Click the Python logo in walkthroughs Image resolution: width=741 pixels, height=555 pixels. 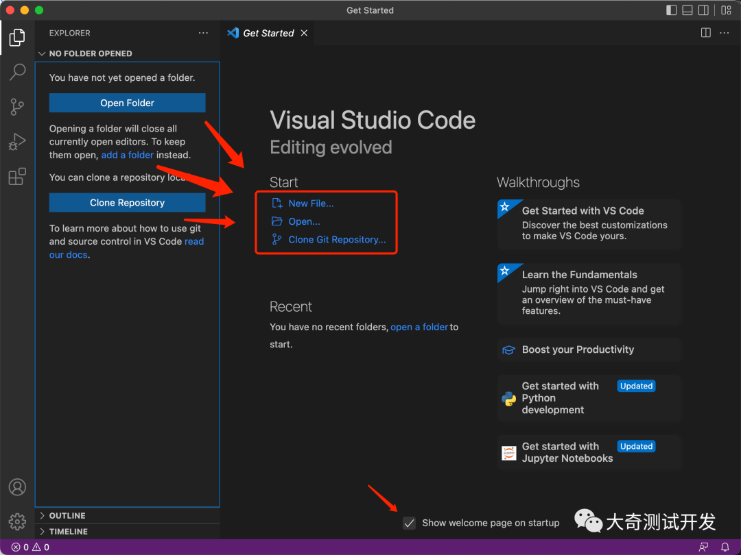click(509, 399)
